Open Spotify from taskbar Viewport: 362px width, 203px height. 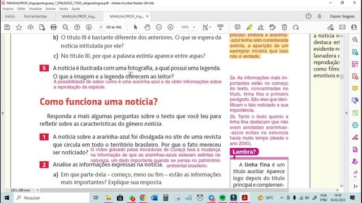[x=222, y=198]
